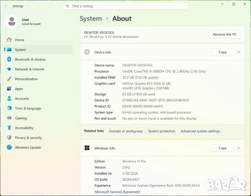This screenshot has height=196, width=251.
Task: Select Time & language category
Action: (x=38, y=108)
